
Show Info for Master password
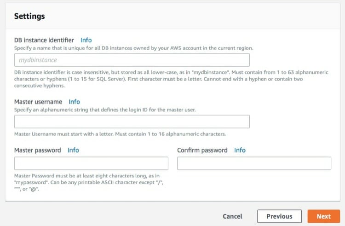73,150
